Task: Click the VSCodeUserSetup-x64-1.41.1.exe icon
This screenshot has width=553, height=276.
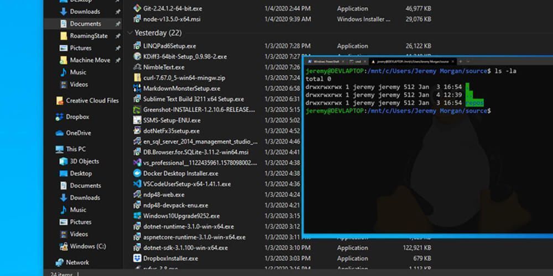Action: [x=137, y=184]
